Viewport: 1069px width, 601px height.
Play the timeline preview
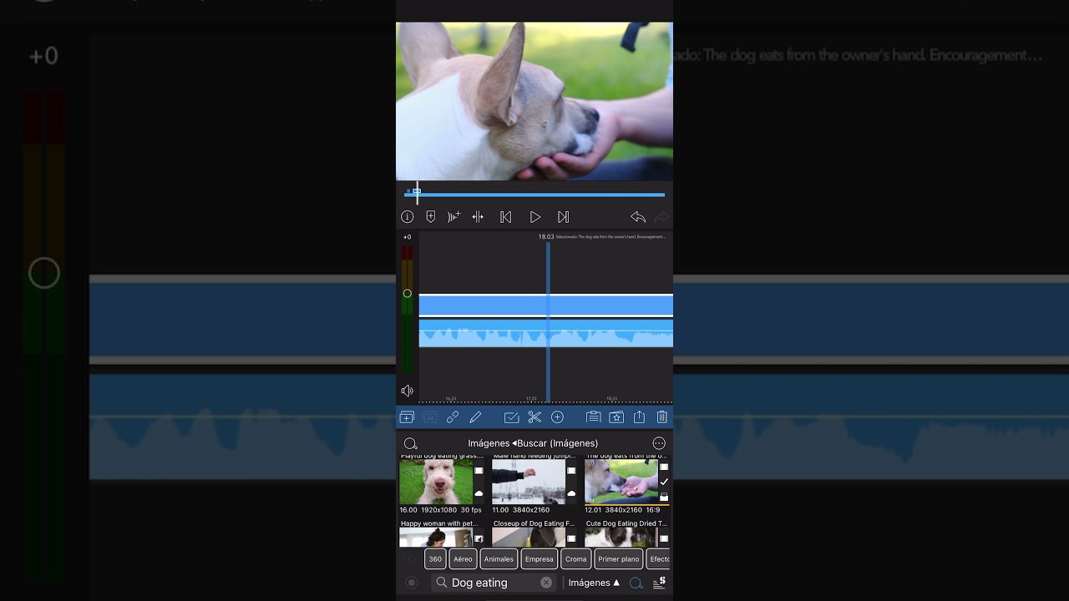point(535,217)
